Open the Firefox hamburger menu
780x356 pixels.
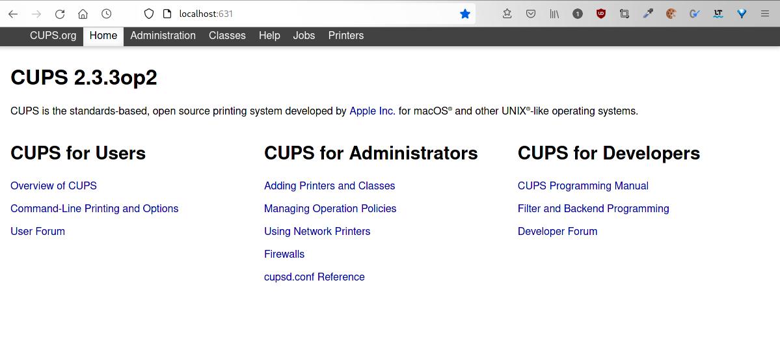tap(765, 14)
